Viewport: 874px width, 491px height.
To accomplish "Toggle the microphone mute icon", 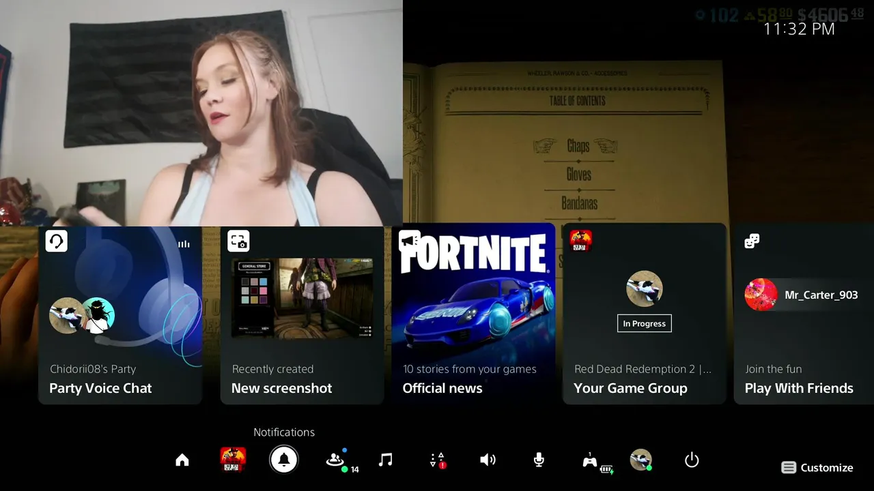I will 539,460.
